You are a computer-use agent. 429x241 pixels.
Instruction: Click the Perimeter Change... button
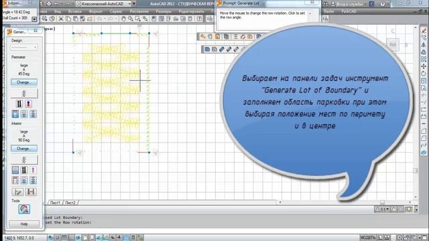coord(24,82)
